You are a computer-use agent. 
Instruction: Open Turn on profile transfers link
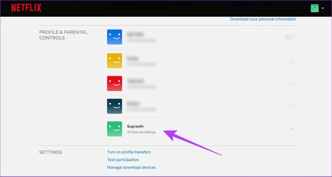click(129, 152)
